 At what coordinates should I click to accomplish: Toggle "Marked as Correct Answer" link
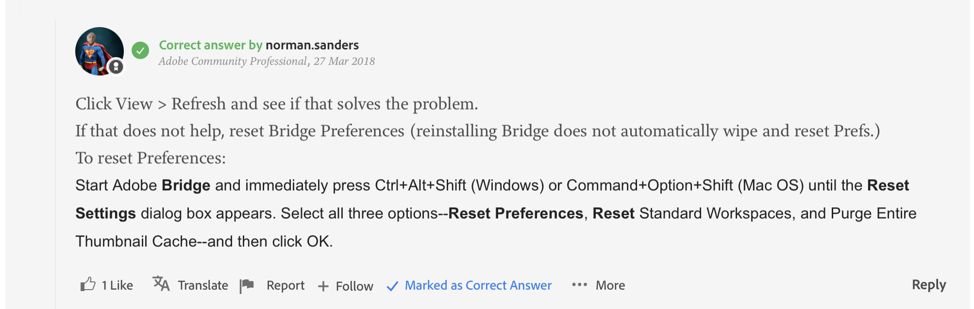click(478, 285)
